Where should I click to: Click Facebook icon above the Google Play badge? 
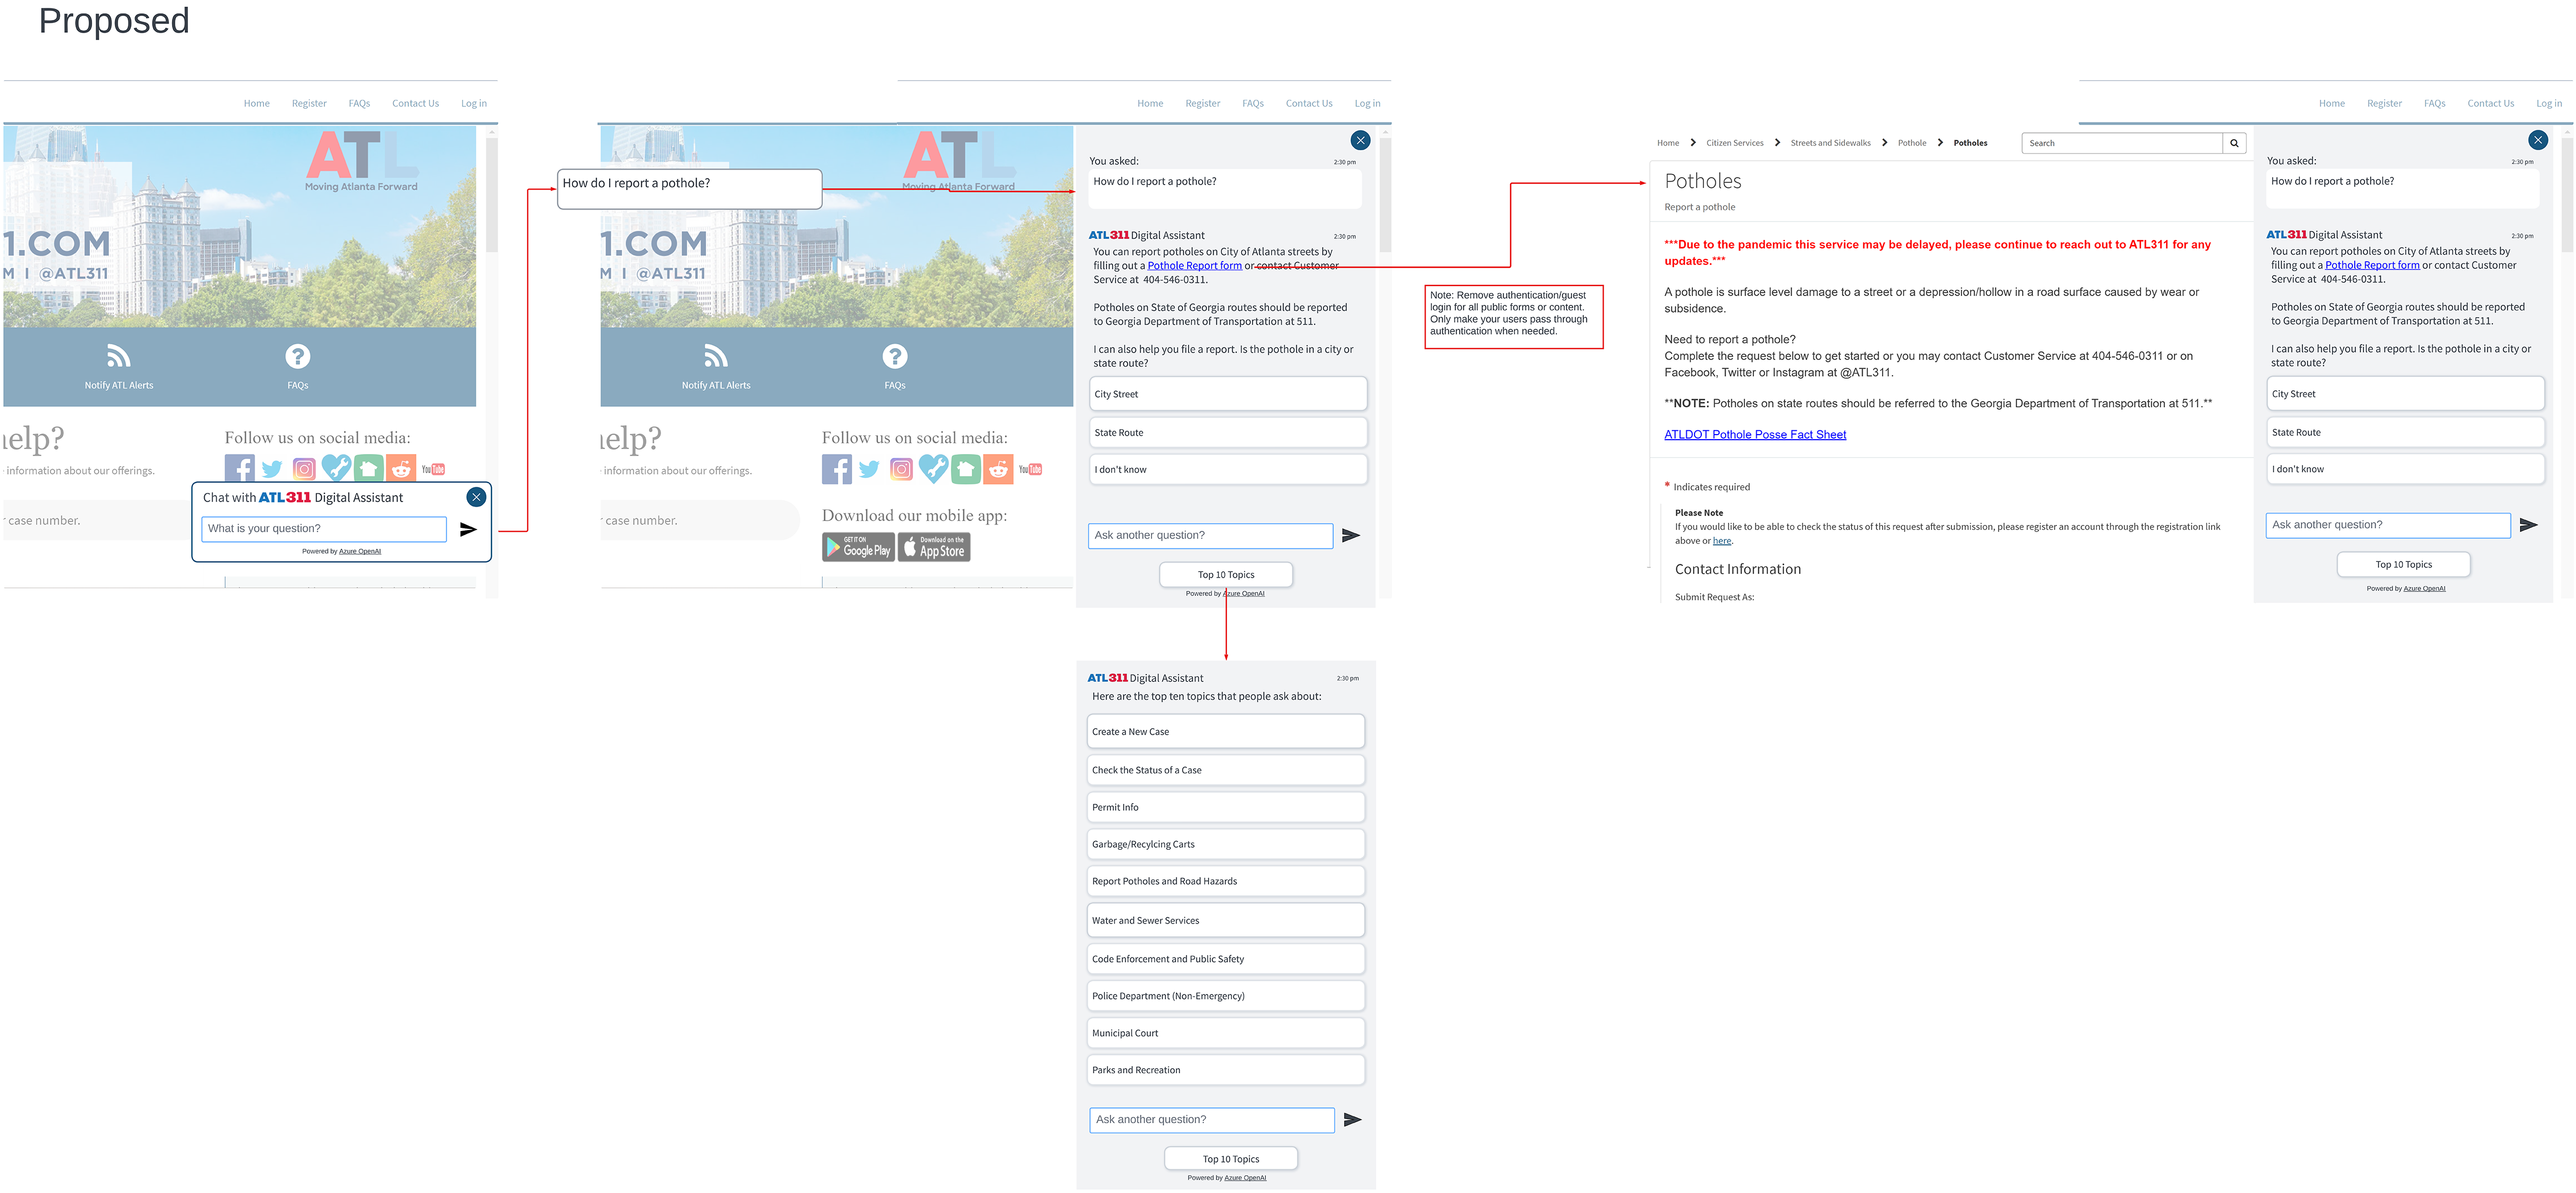[837, 468]
